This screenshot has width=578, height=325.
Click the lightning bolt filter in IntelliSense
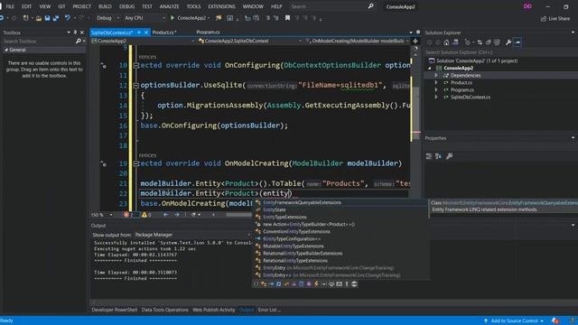tap(316, 284)
